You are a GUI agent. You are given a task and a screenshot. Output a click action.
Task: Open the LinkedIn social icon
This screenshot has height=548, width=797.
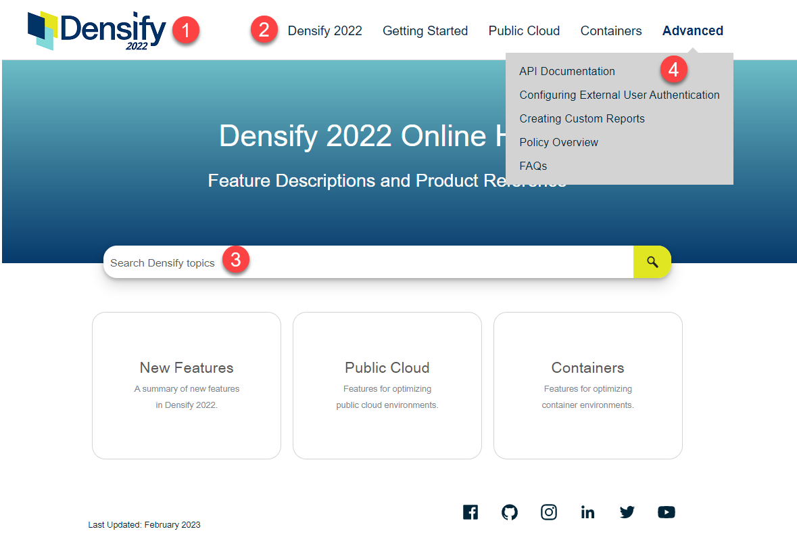click(587, 512)
